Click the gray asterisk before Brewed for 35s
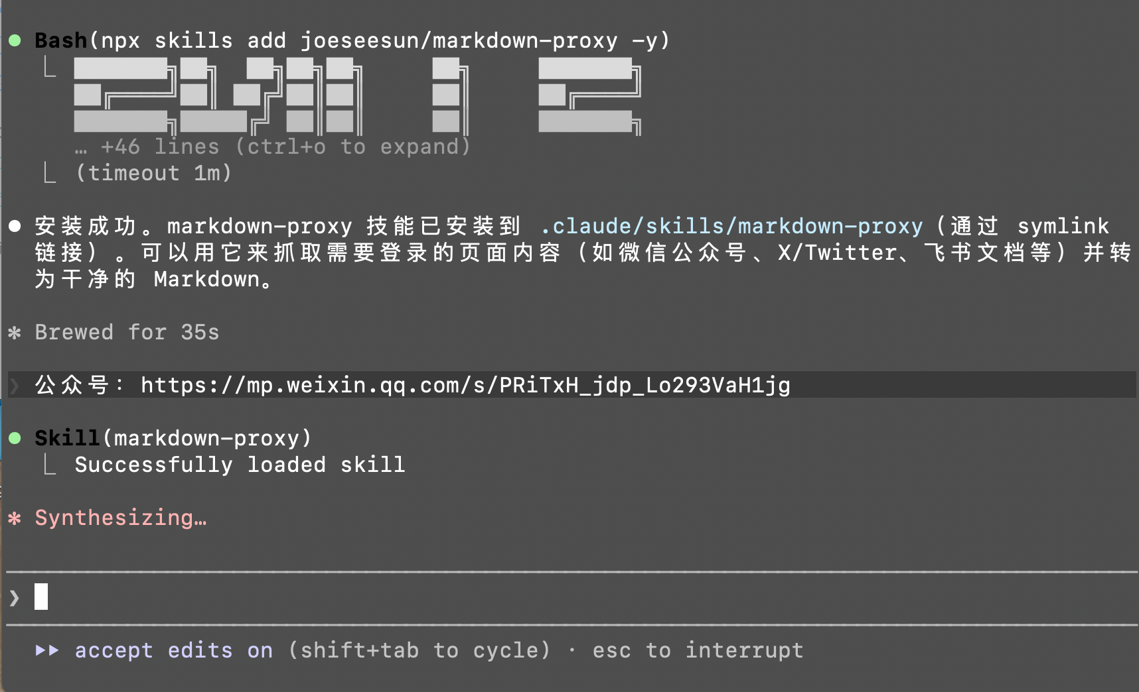1139x692 pixels. 15,332
